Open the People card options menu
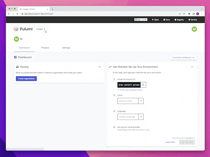 tap(99, 67)
